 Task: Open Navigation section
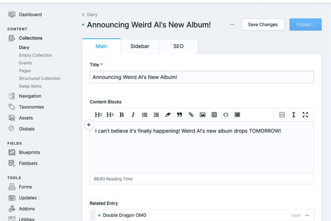click(x=30, y=96)
